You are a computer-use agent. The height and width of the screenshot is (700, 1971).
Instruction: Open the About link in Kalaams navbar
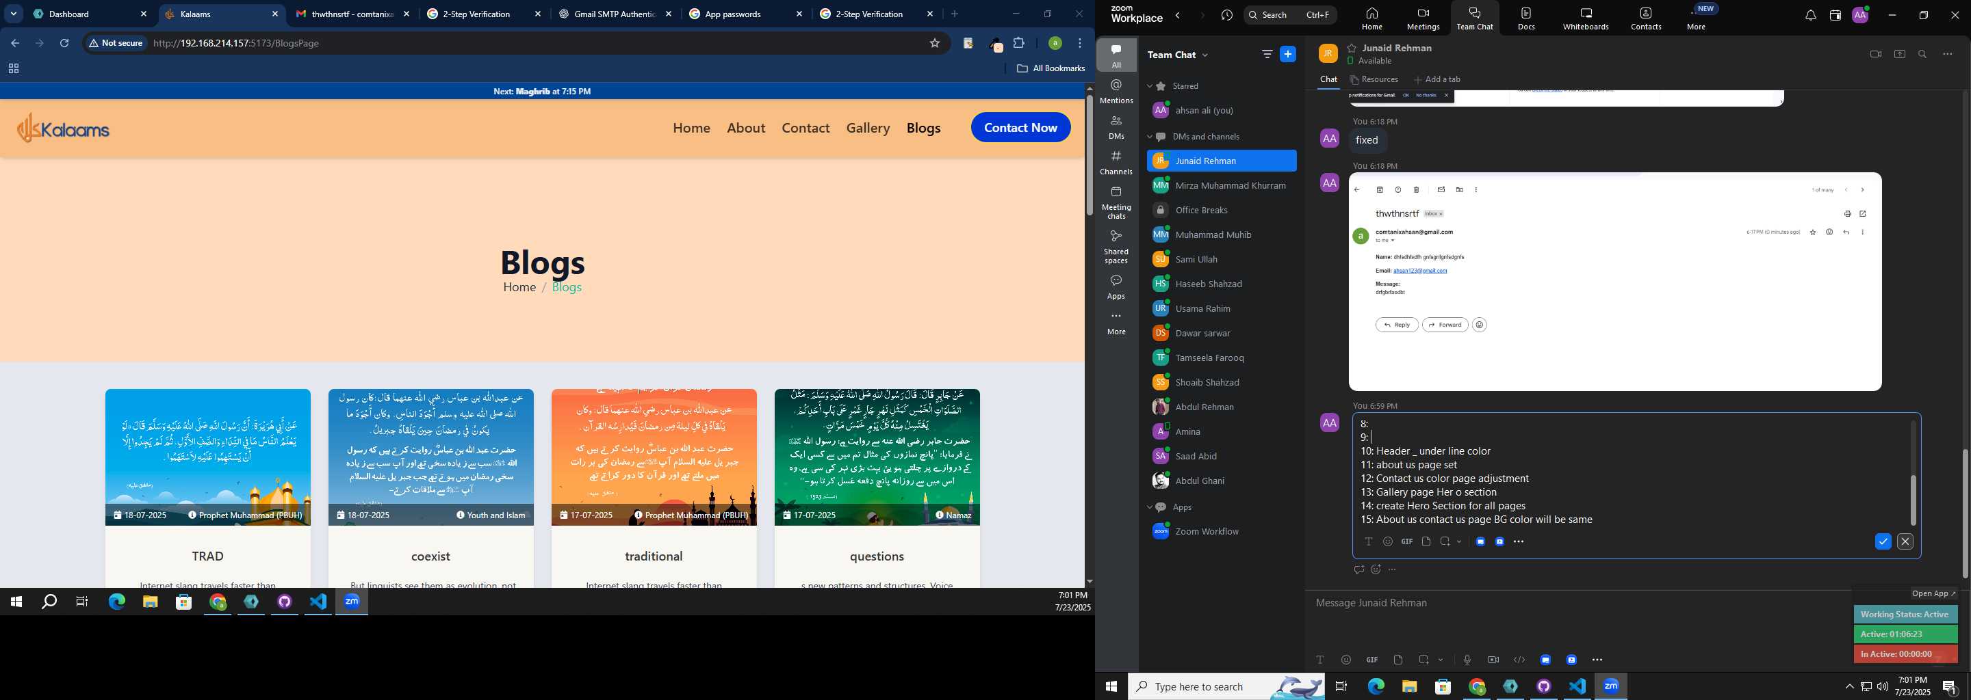[x=746, y=128]
